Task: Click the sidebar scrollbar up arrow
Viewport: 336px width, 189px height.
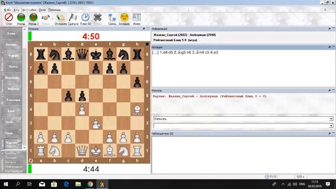Action: 24,29
